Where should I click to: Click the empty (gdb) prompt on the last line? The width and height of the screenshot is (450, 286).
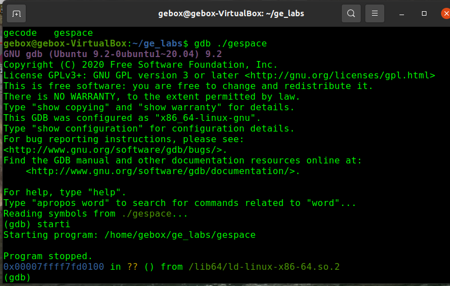(17, 277)
